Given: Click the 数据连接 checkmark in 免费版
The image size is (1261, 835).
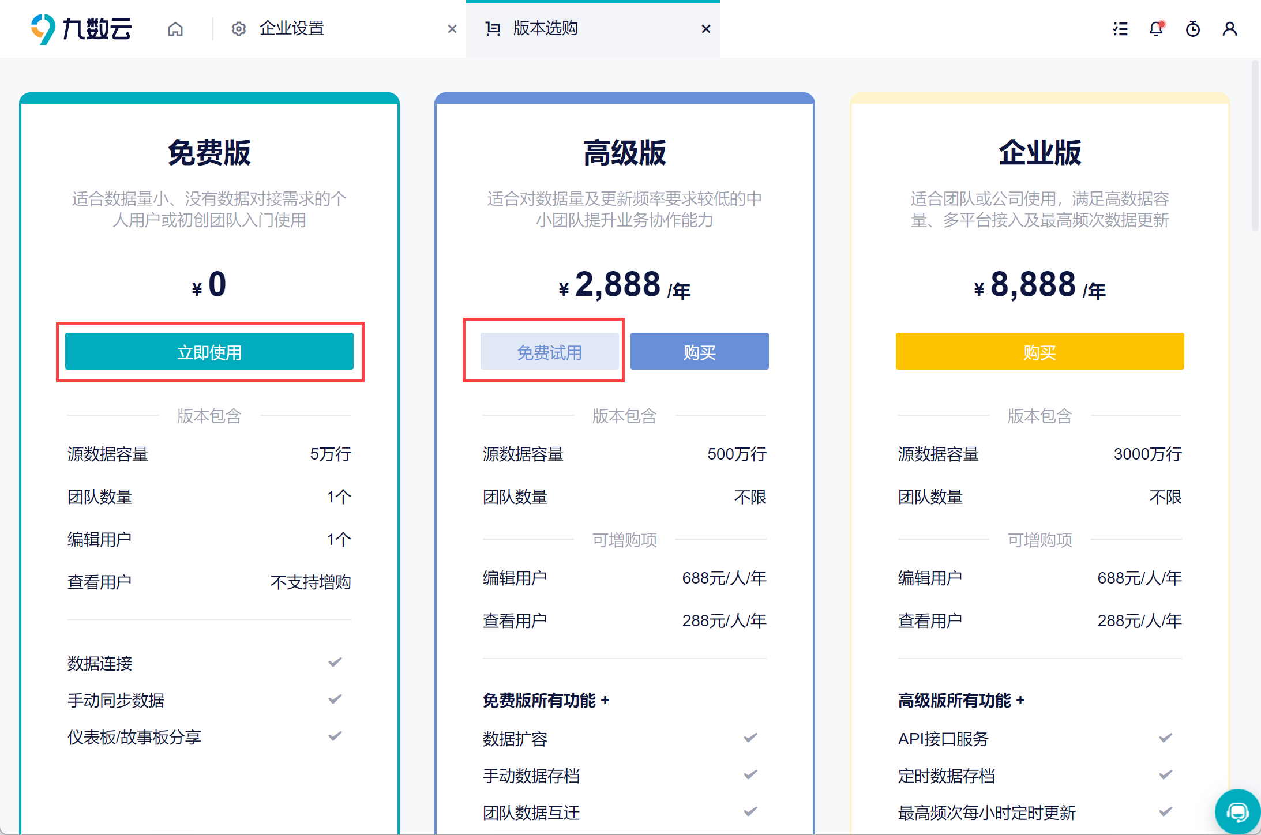Looking at the screenshot, I should coord(335,662).
